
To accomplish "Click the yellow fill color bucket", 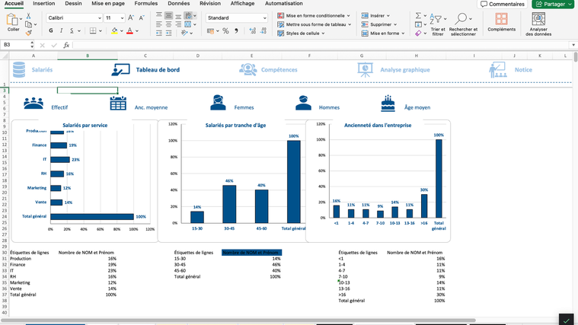I will (114, 31).
